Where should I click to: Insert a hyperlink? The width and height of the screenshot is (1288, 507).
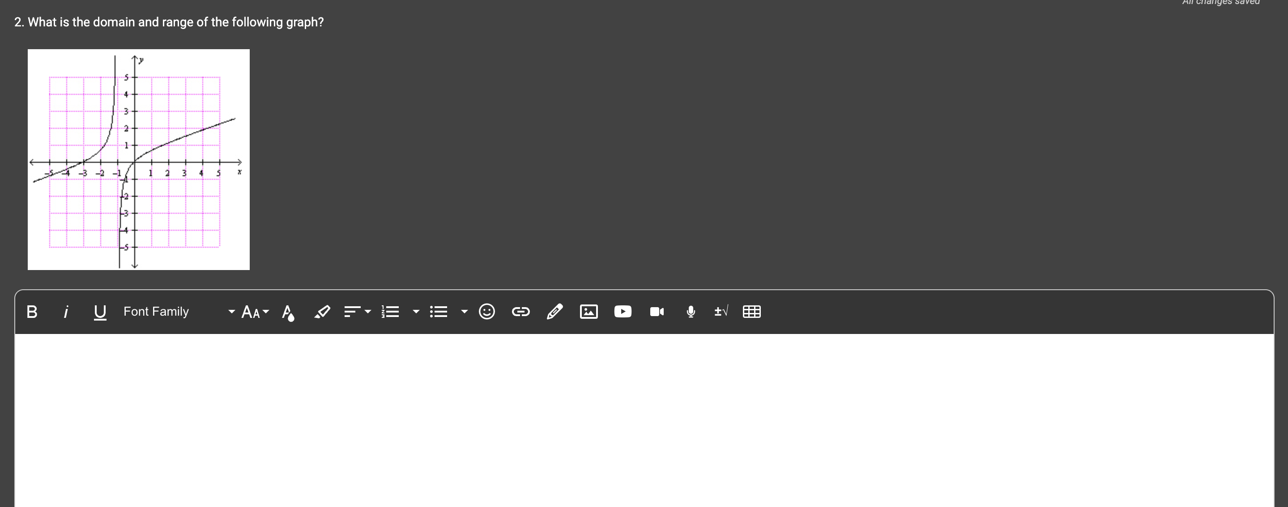point(520,312)
